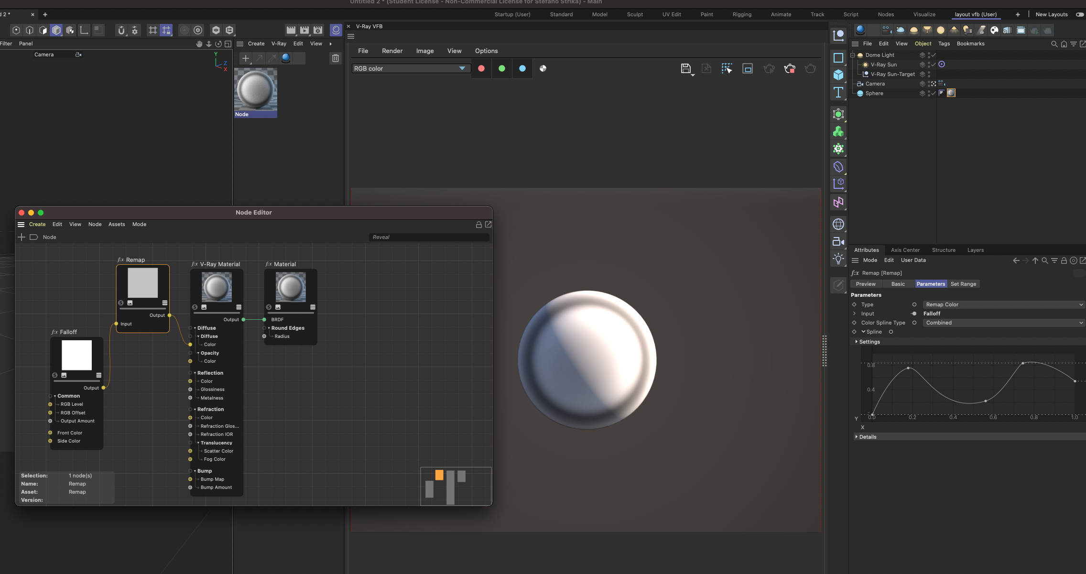Activate Model mode cube icon
The width and height of the screenshot is (1086, 574).
[x=56, y=30]
